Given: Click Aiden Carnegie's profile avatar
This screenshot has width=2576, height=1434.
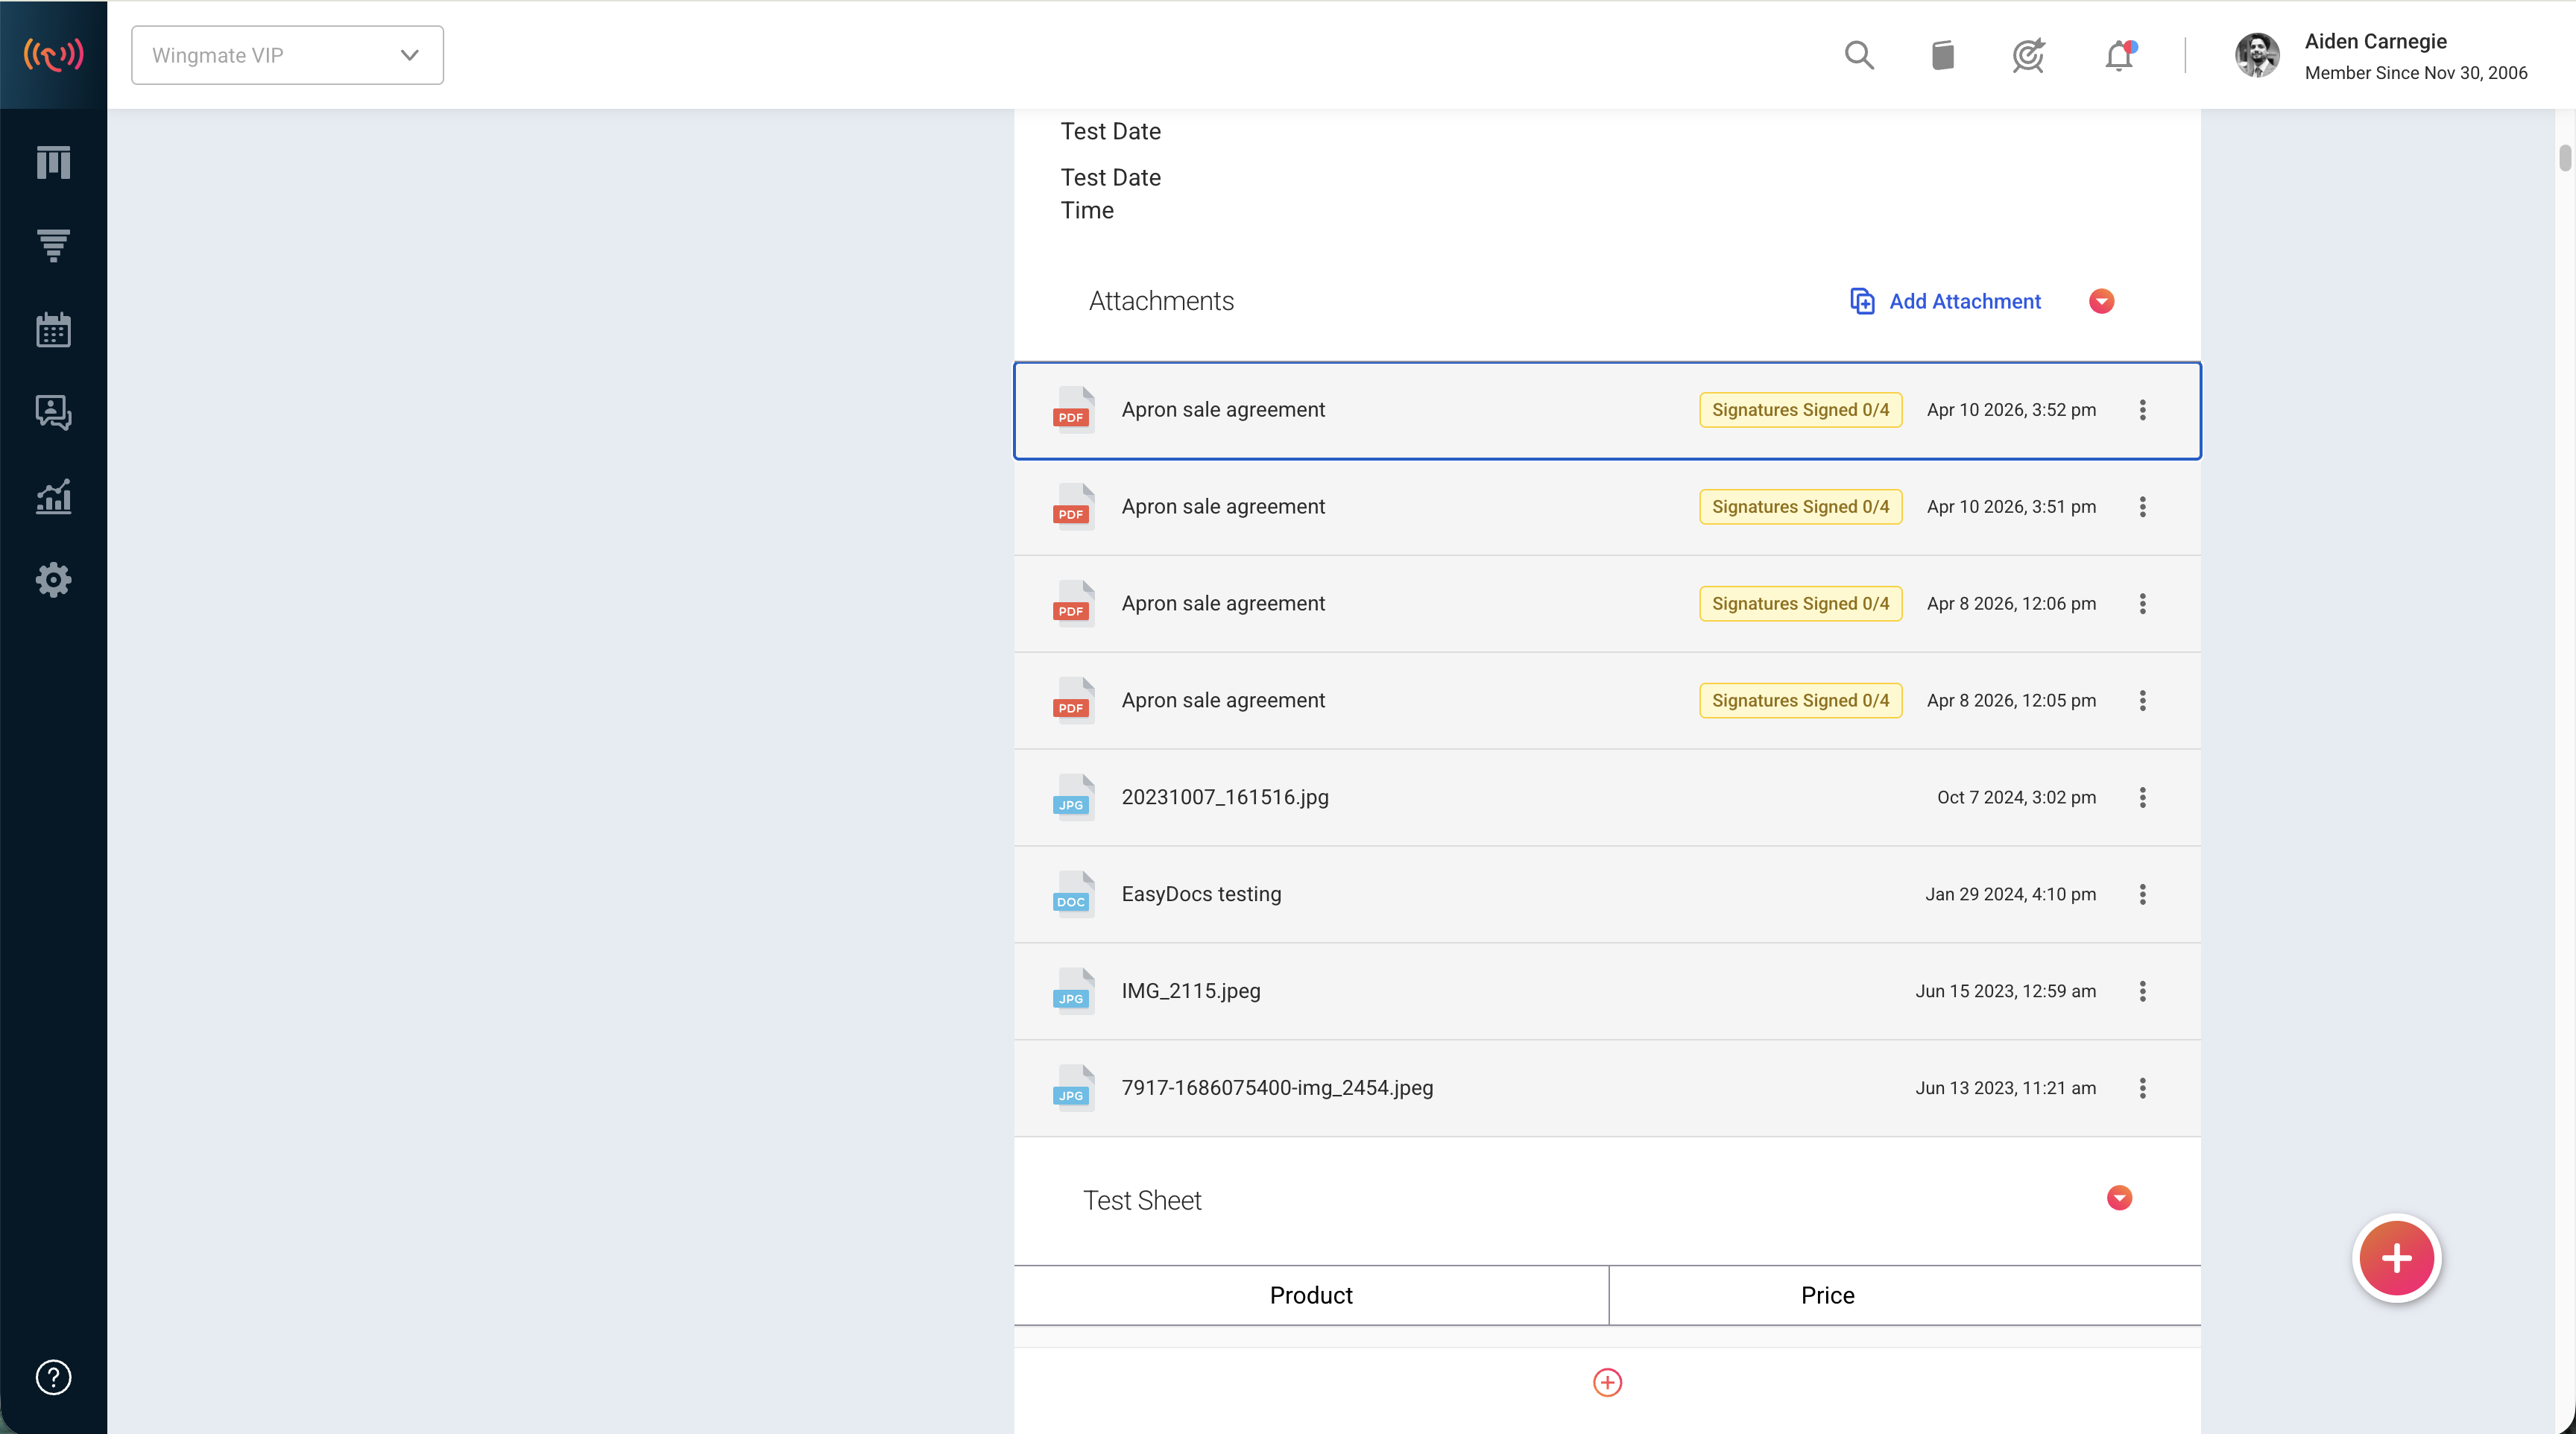Looking at the screenshot, I should tap(2257, 55).
